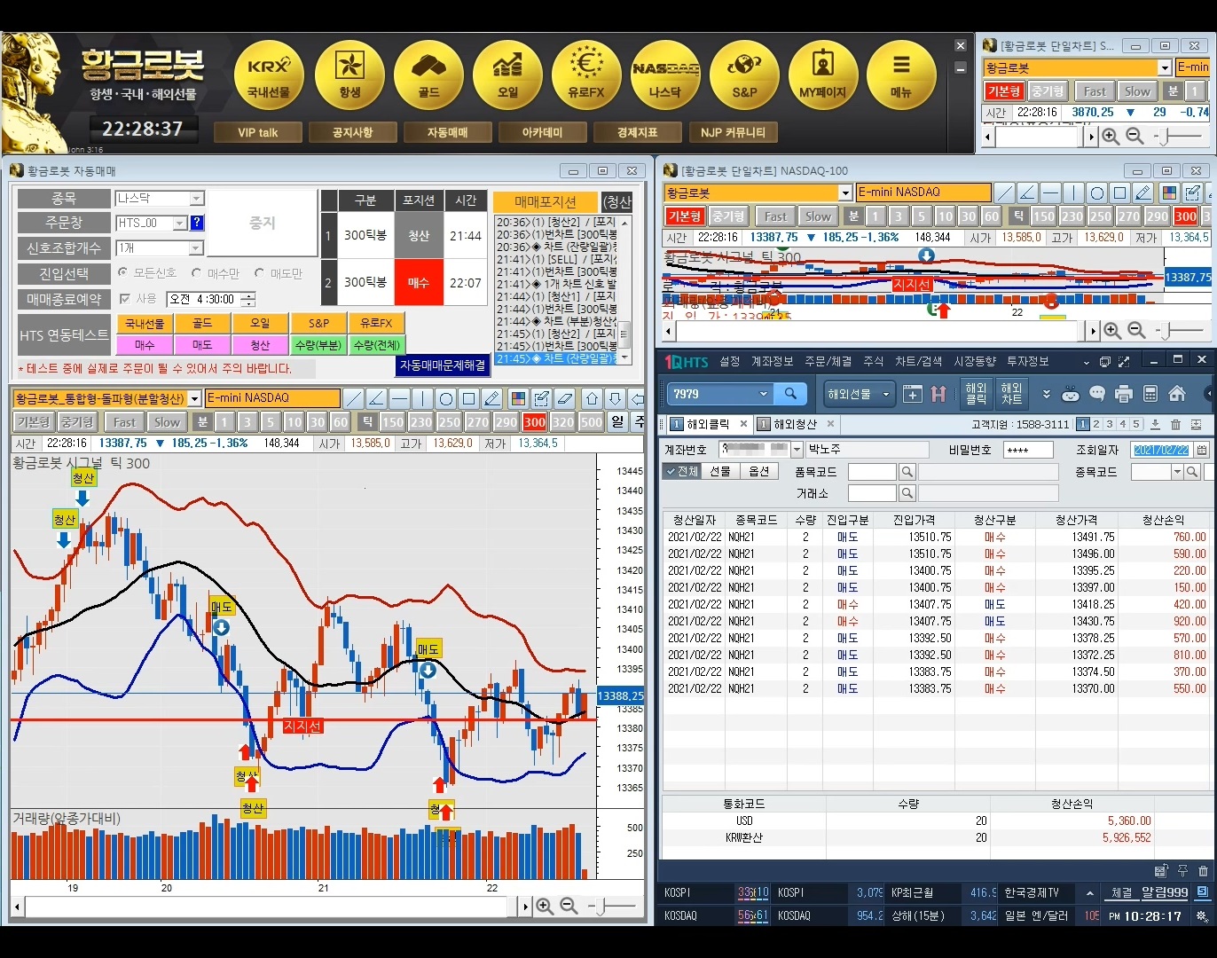Open the S&P round icon
1217x958 pixels.
pyautogui.click(x=744, y=75)
